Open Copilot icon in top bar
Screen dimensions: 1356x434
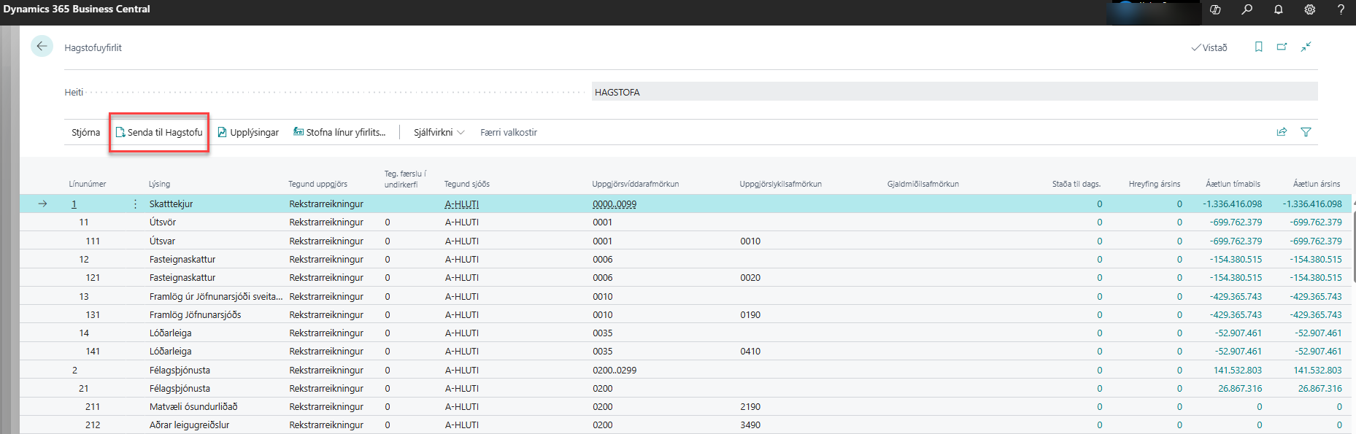tap(1215, 9)
